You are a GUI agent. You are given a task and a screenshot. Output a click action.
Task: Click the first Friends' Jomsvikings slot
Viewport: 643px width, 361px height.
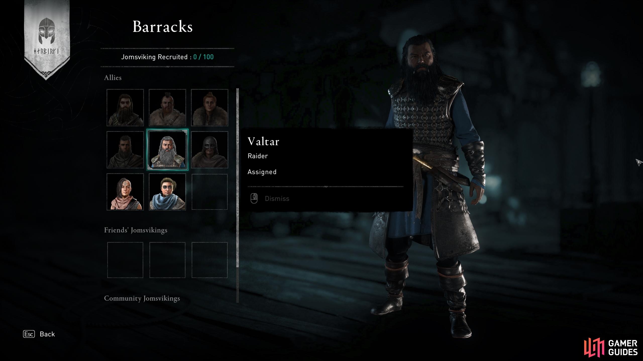(125, 260)
